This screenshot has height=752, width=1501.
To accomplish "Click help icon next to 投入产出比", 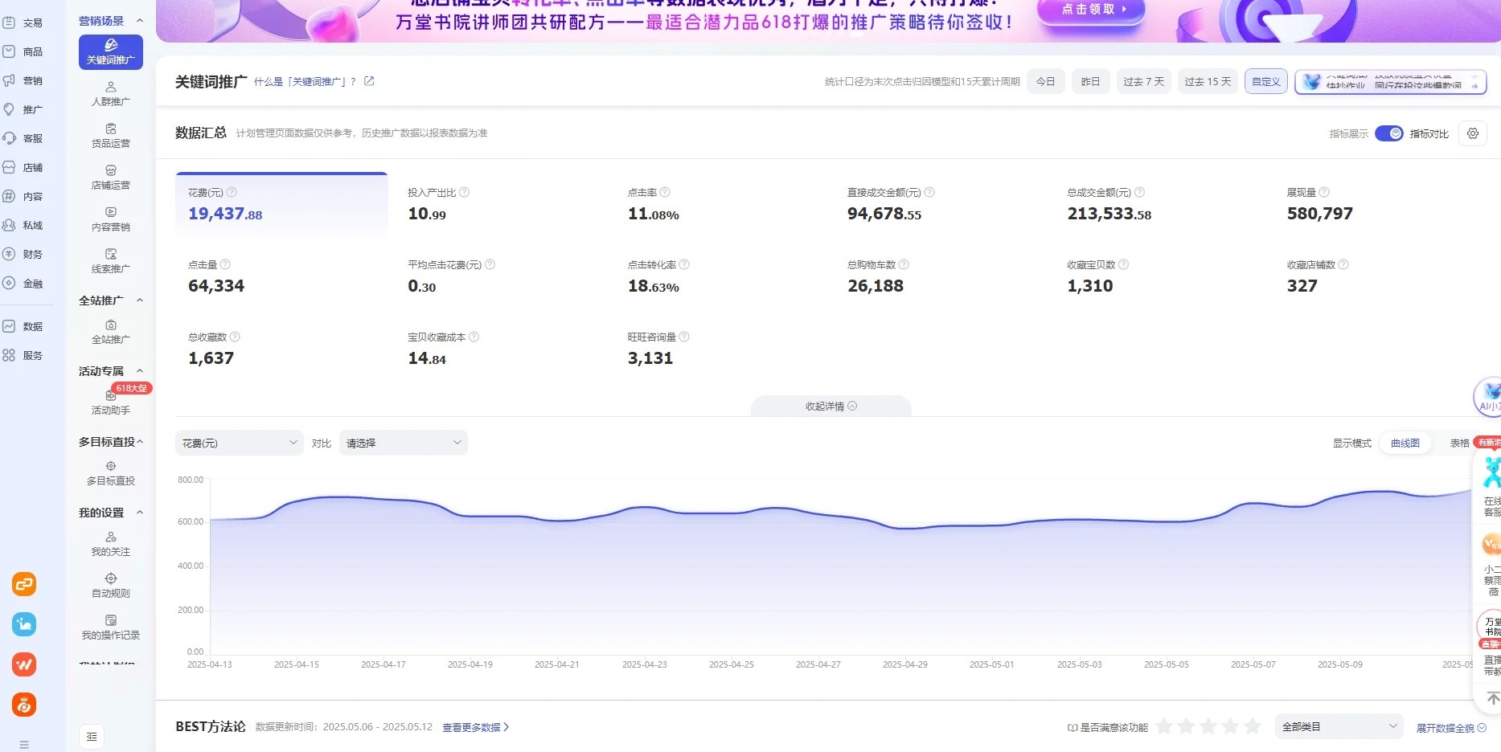I will 465,192.
